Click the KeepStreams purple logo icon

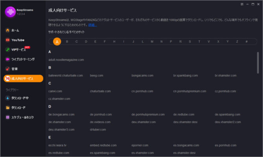[10, 12]
